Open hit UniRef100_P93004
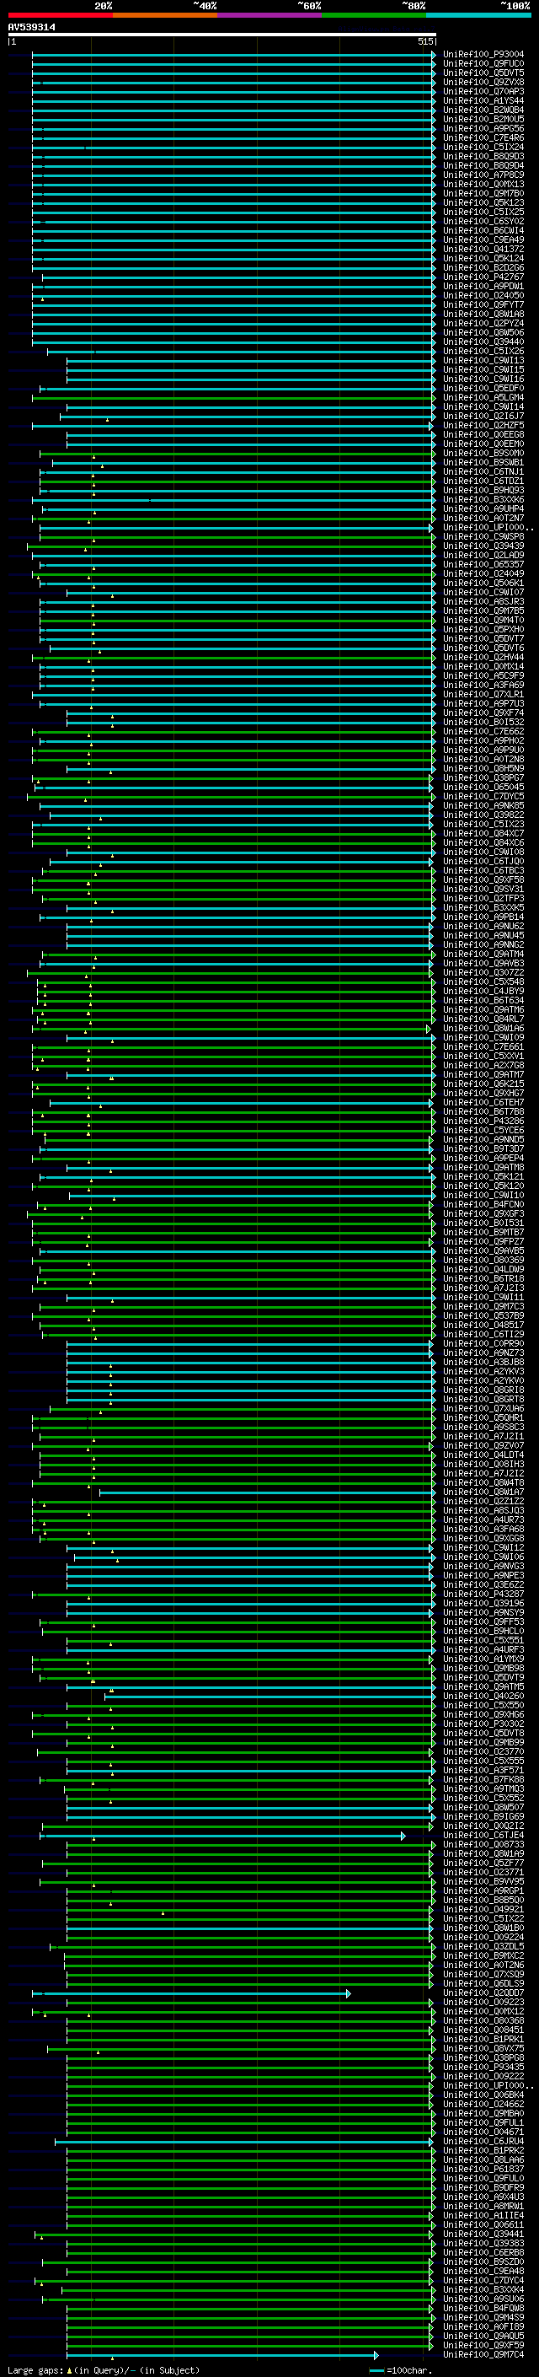539x2377 pixels. pos(483,55)
